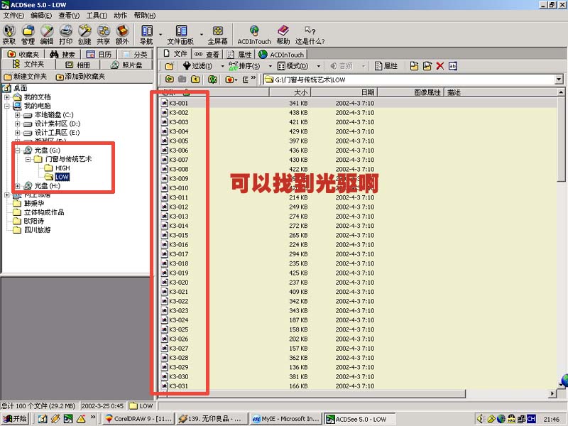Select the 编辑 (Edit) toolbar icon
This screenshot has width=568, height=426.
point(47,34)
